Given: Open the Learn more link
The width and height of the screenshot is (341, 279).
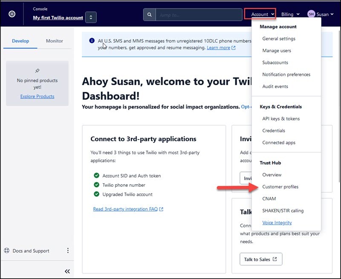Looking at the screenshot, I should (218, 48).
